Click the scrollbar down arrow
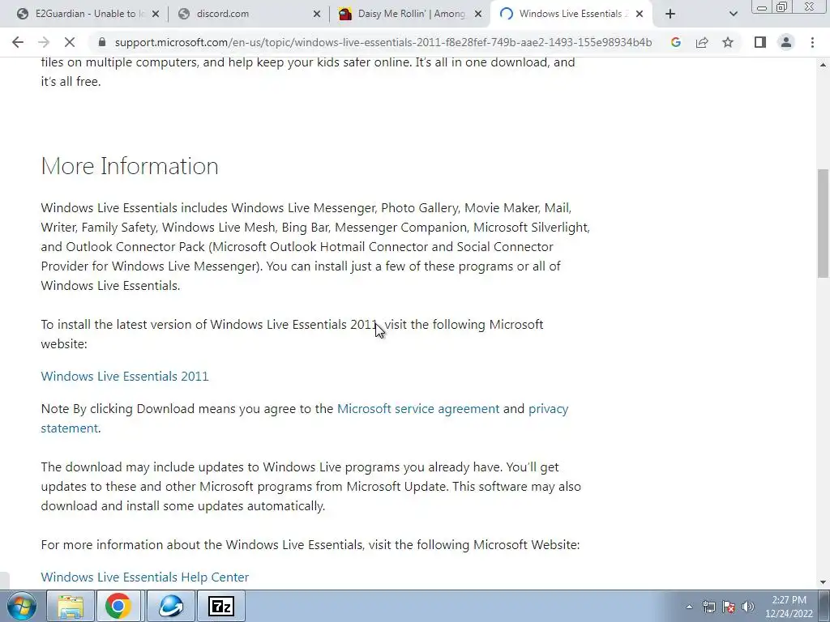830x622 pixels. pos(824,582)
